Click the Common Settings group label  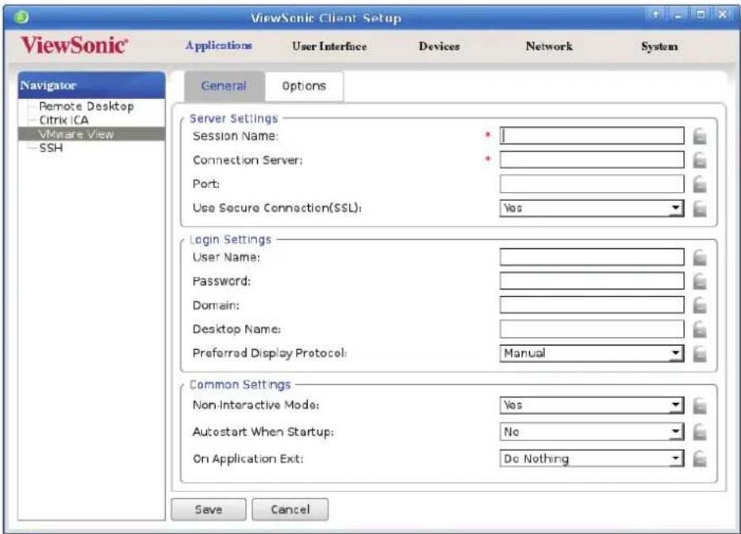click(240, 385)
